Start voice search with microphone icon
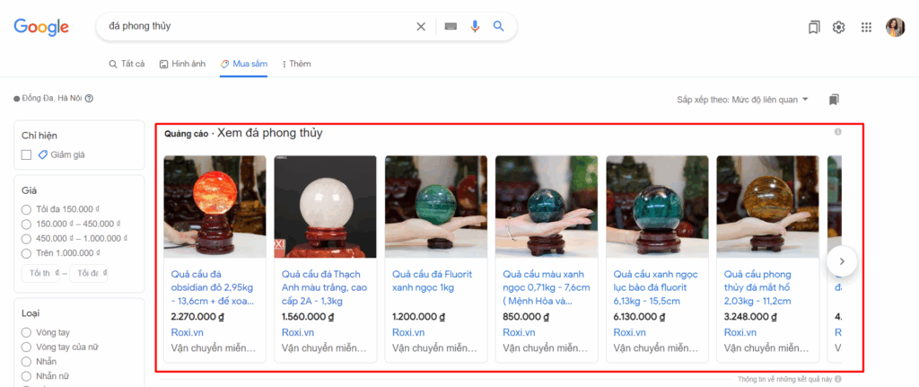The width and height of the screenshot is (919, 387). tap(476, 27)
